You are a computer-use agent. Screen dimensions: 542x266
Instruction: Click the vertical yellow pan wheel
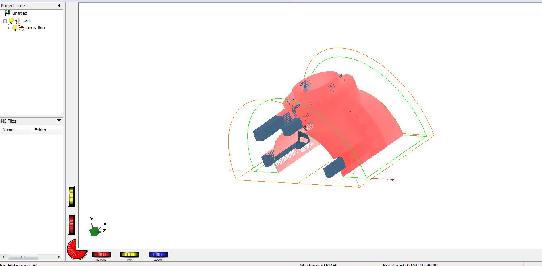point(72,196)
